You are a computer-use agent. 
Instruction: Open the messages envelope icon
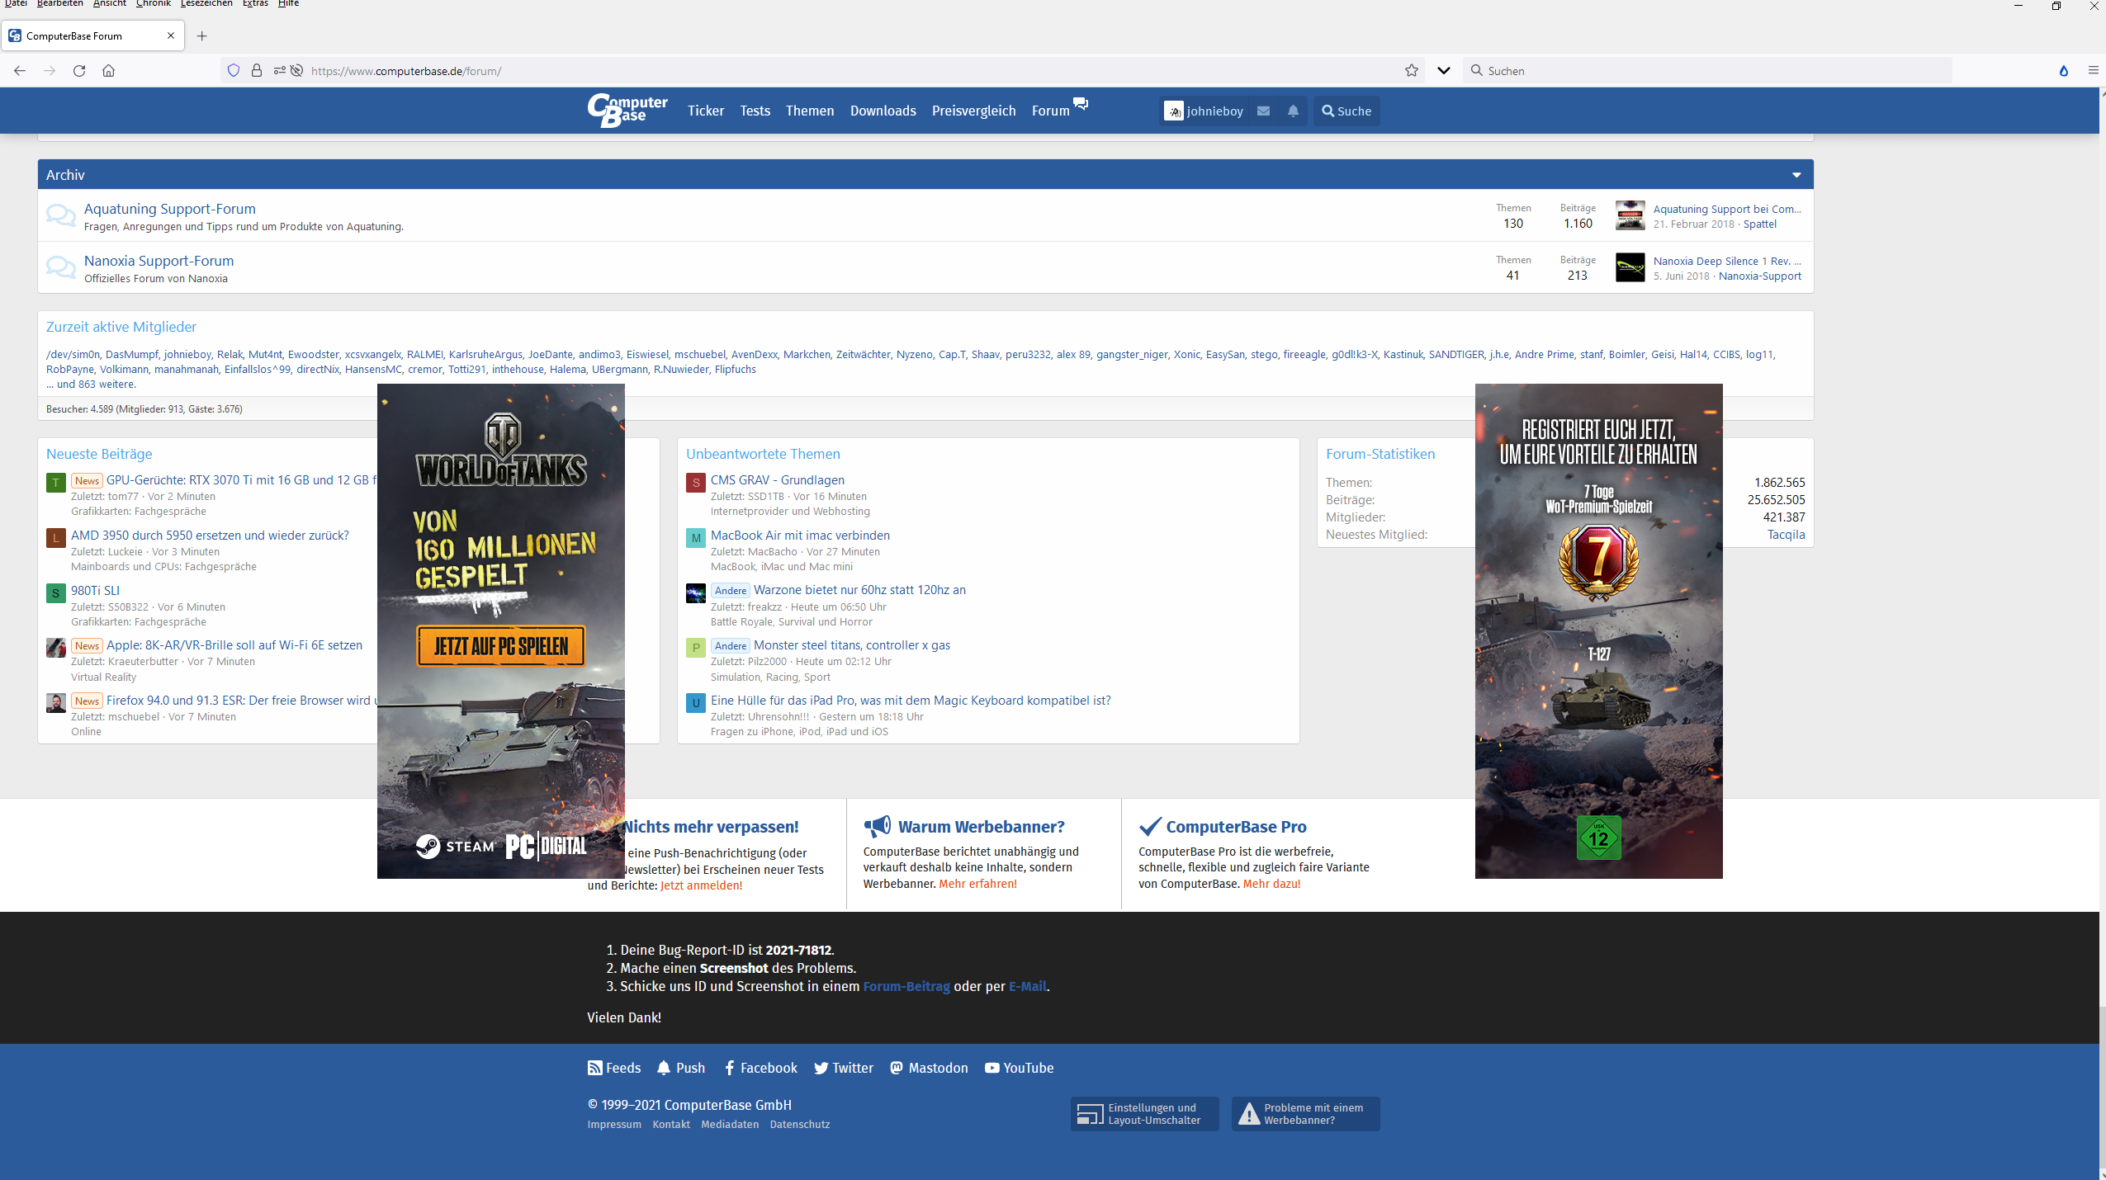tap(1263, 111)
